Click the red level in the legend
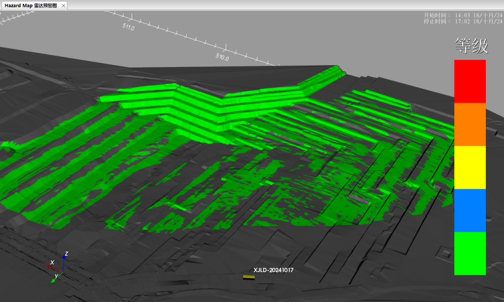This screenshot has height=302, width=504. pyautogui.click(x=470, y=81)
